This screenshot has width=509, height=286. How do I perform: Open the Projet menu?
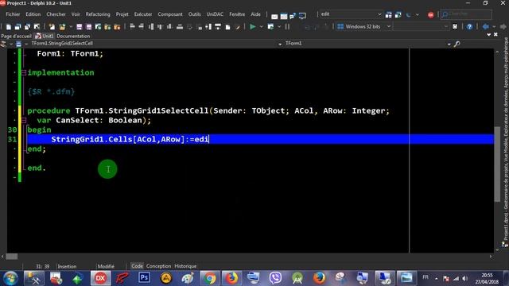coord(122,14)
